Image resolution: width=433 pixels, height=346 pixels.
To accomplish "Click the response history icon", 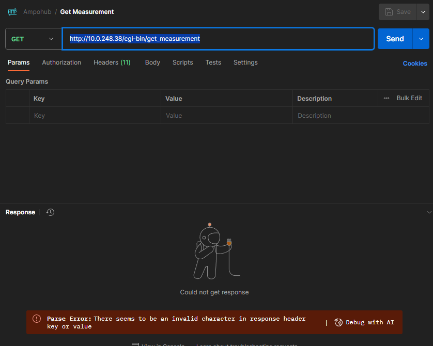I will (x=50, y=212).
